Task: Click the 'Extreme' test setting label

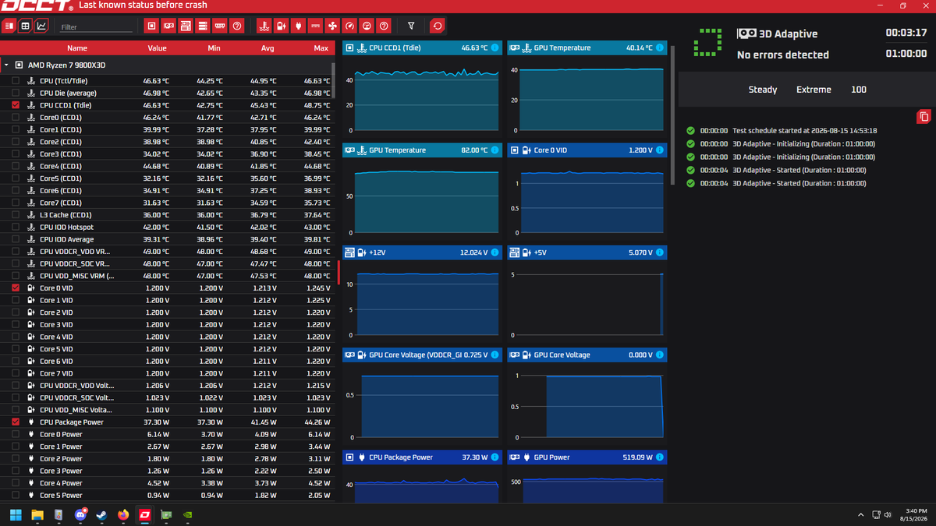Action: coord(814,90)
